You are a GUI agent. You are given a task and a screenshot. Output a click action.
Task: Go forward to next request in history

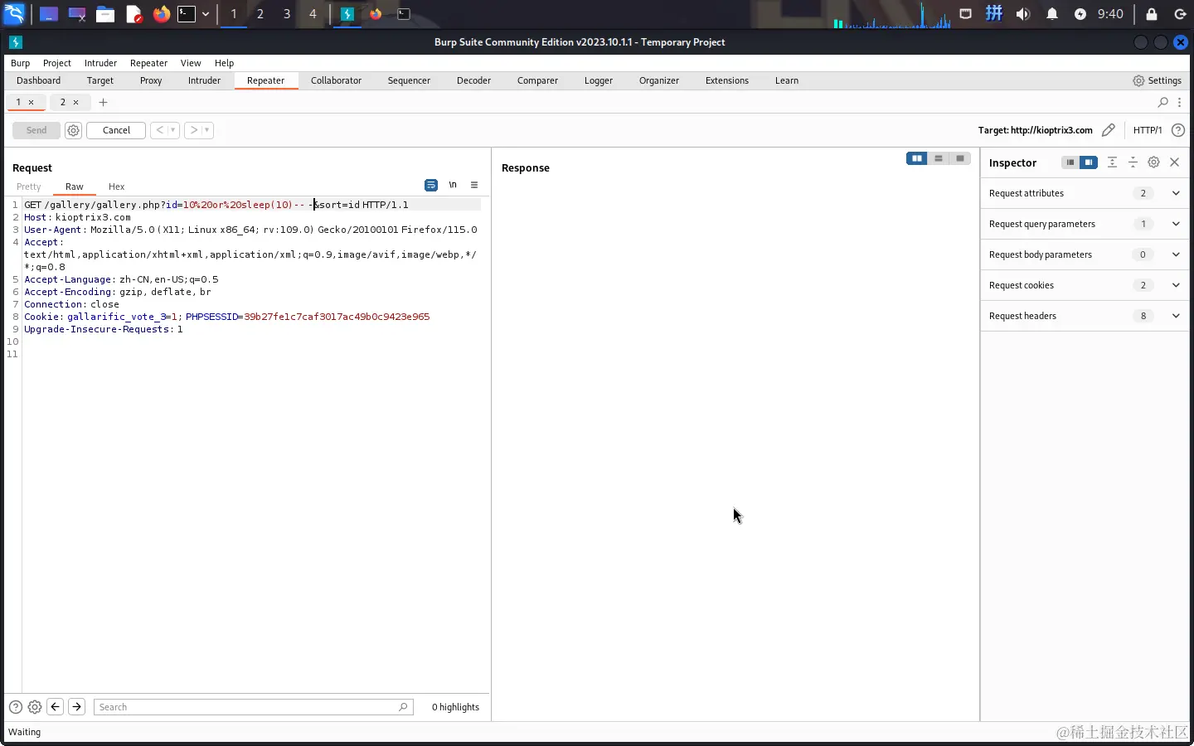coord(194,130)
